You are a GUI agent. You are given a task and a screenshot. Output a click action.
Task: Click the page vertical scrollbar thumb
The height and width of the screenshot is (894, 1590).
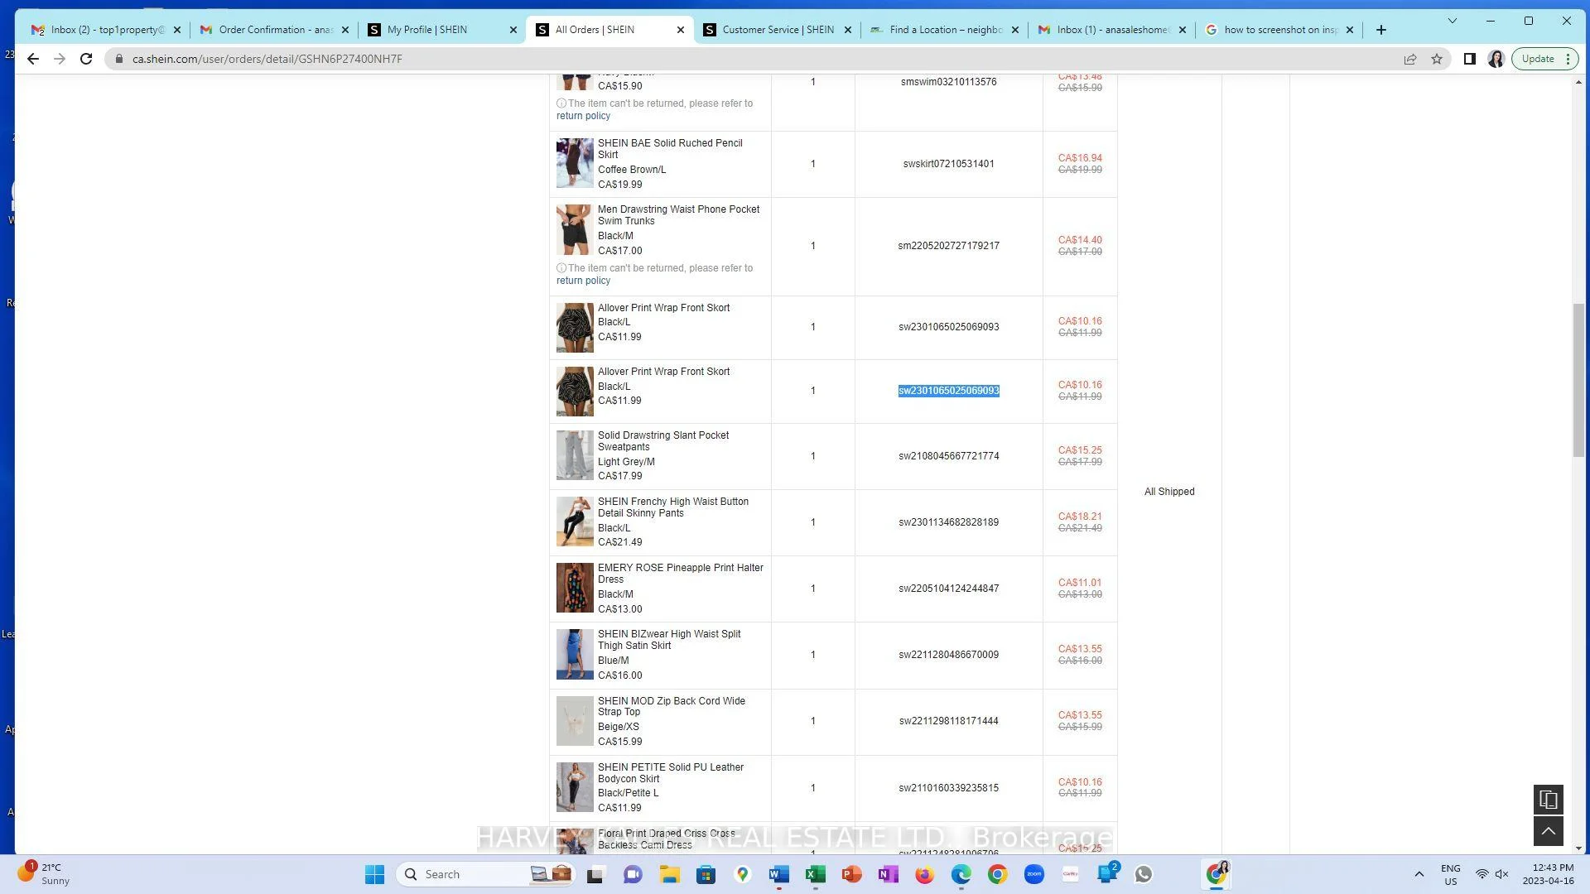pos(1578,380)
